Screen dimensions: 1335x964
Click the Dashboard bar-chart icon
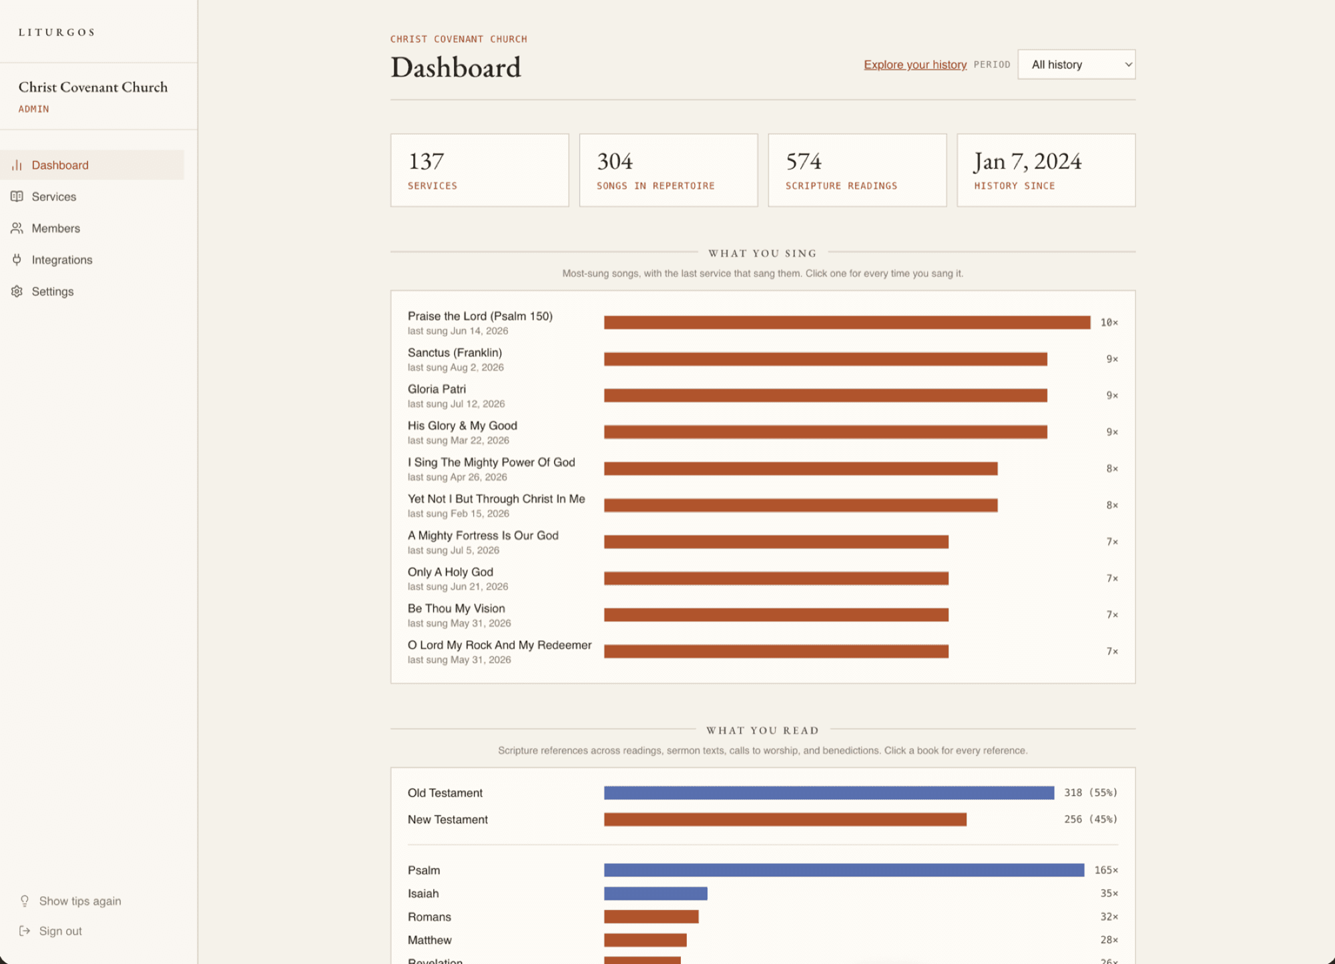(x=17, y=165)
